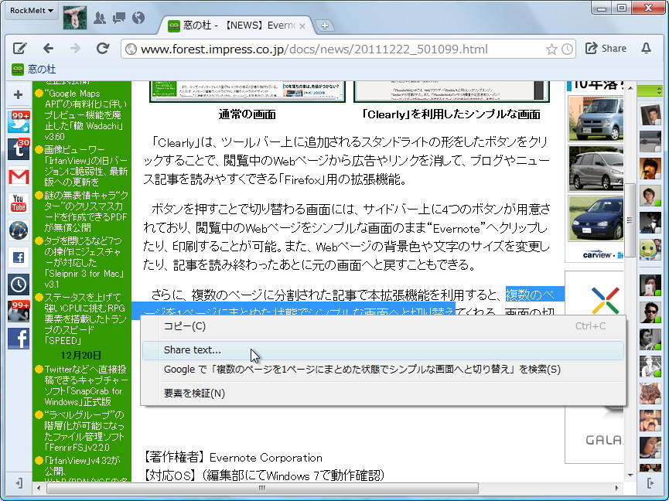Open the friends list icon in the title bar

100,18
